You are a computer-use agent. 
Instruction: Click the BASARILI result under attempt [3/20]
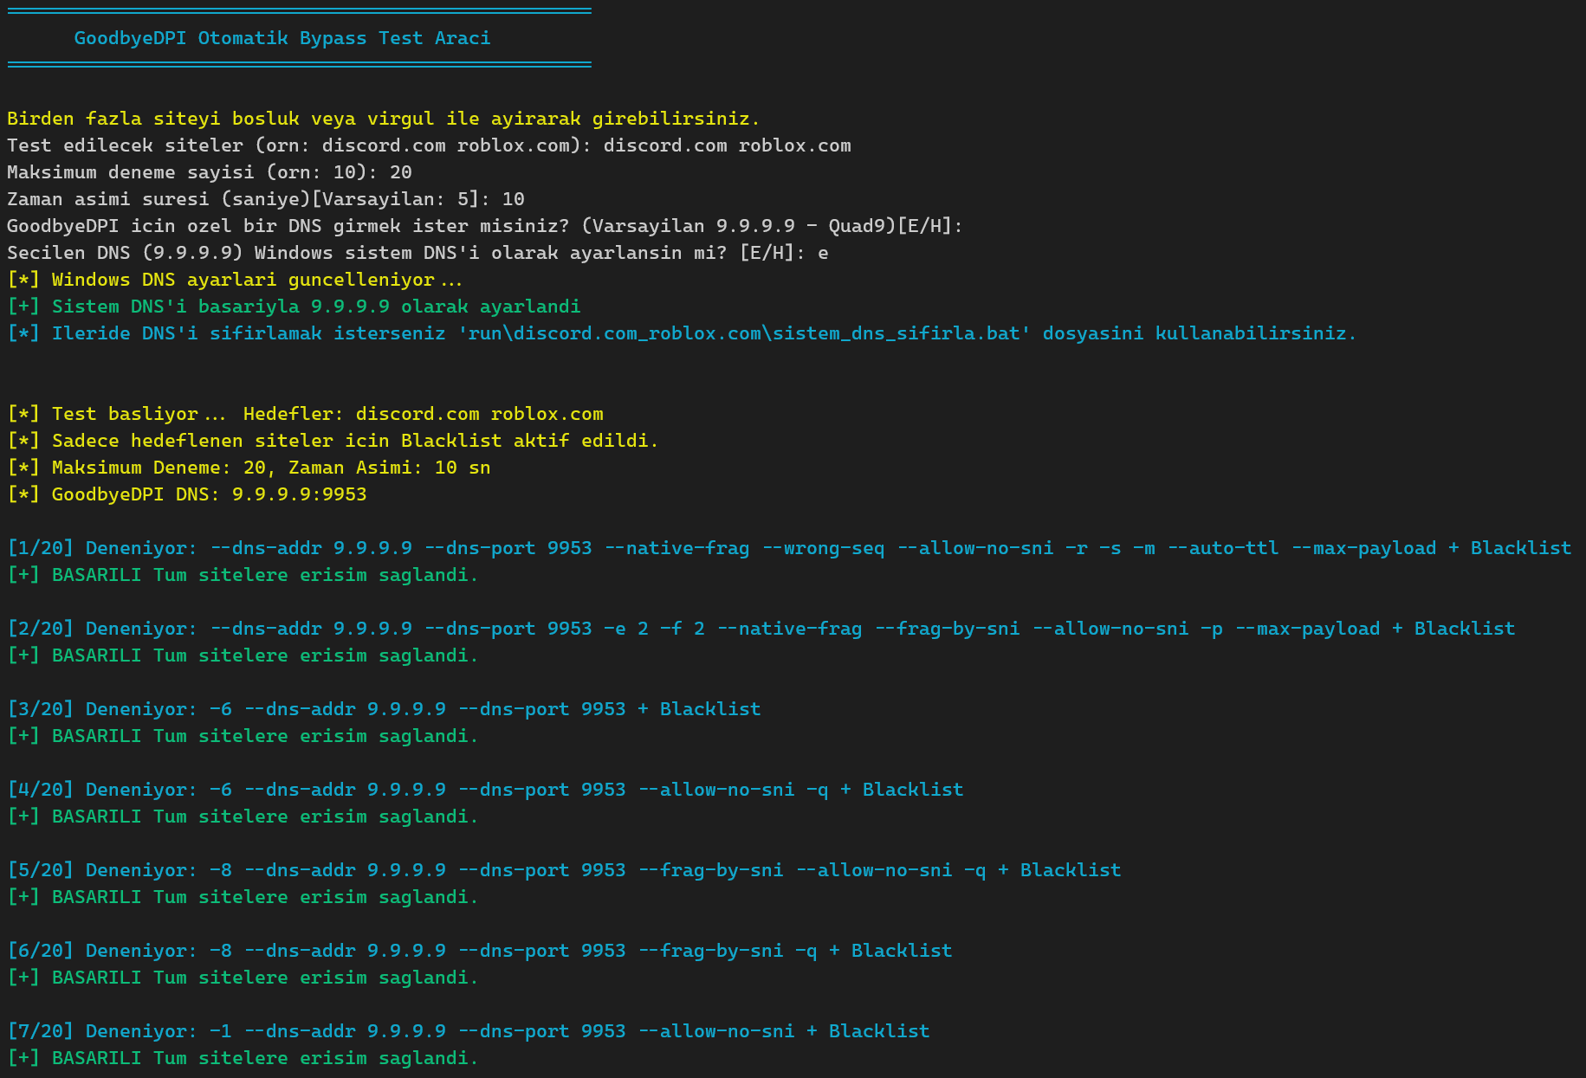243,736
